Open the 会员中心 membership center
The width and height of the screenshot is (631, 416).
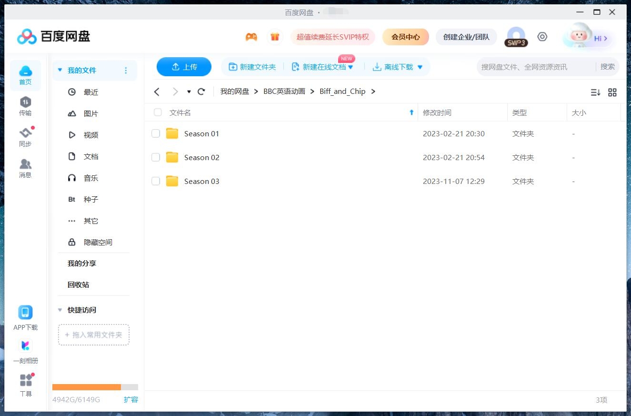coord(405,36)
